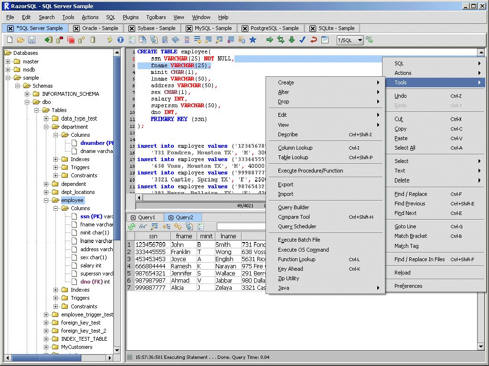The height and width of the screenshot is (366, 489).
Task: Click the green refresh icon in results toolbar
Action: click(x=132, y=226)
